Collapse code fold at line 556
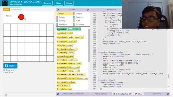The height and width of the screenshot is (97, 173). tap(97, 22)
